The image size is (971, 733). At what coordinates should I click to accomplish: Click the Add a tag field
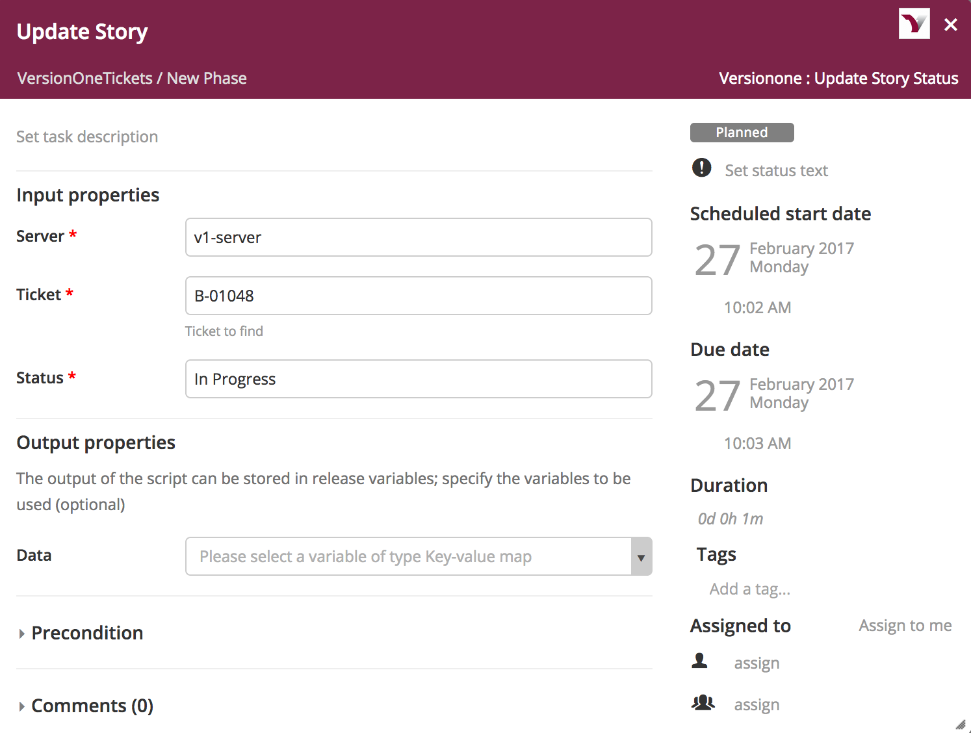pyautogui.click(x=750, y=589)
